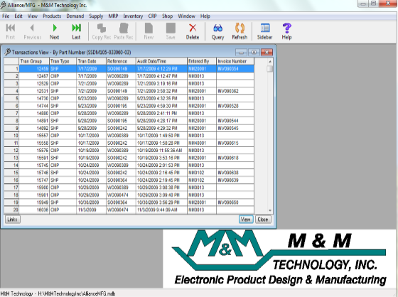Click reference SO090364 in row 16
Viewport: 398px width, 297px height.
(x=121, y=180)
